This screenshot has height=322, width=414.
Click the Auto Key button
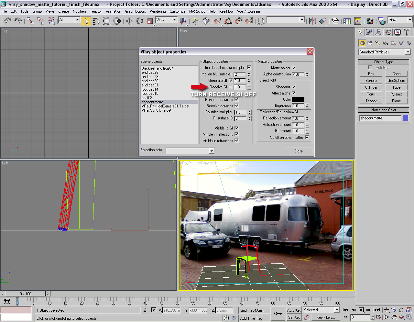[294, 310]
